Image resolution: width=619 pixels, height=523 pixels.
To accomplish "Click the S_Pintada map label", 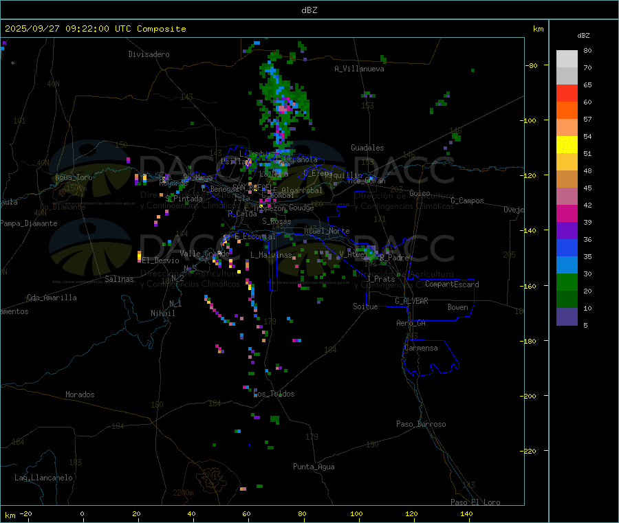I will click(184, 199).
